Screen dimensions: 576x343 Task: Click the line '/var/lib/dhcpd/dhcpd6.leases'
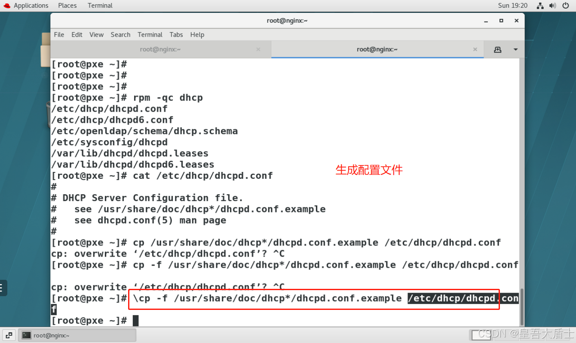(x=133, y=165)
